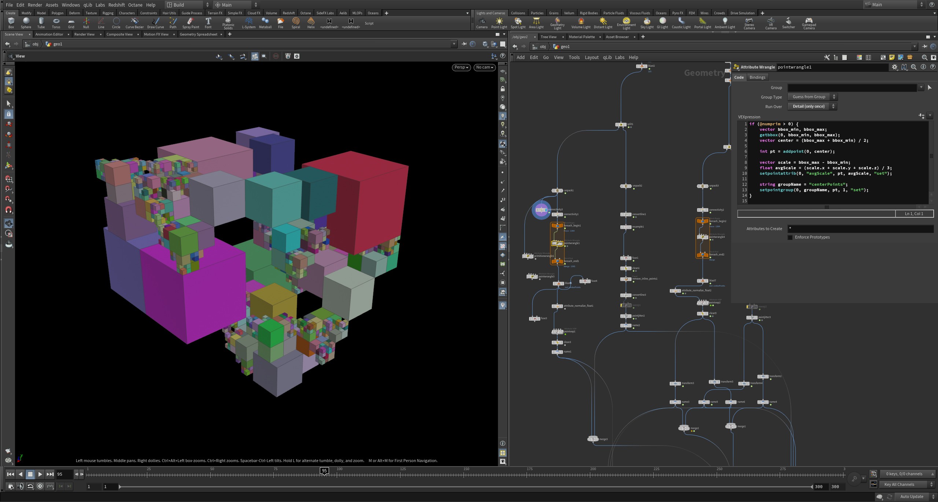Screen dimensions: 938x502
Task: Switch to the Bindings tab
Action: click(x=757, y=77)
